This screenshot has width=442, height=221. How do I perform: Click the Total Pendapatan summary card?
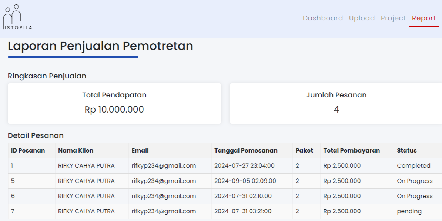click(114, 103)
